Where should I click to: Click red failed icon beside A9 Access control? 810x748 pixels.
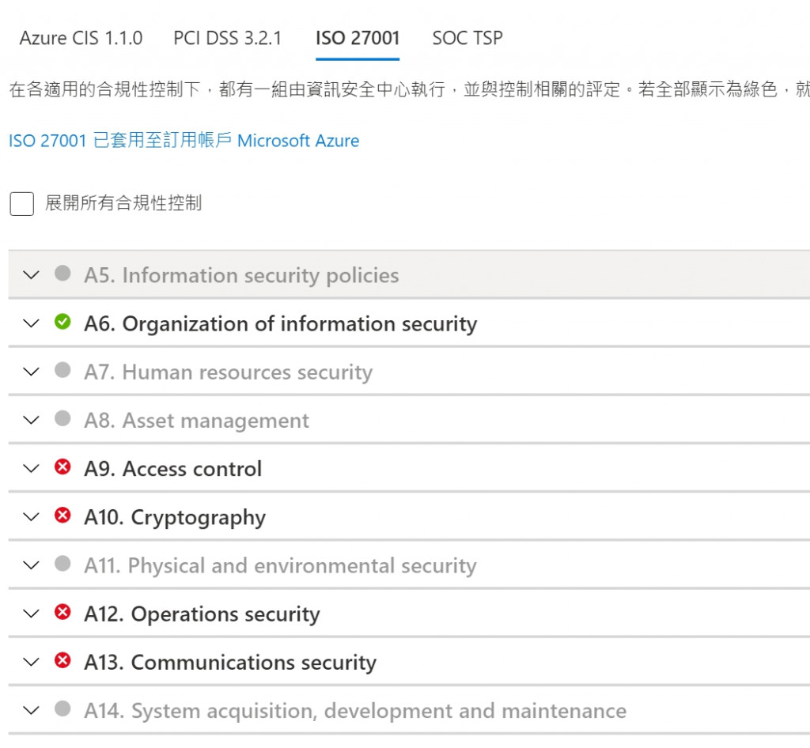[62, 467]
